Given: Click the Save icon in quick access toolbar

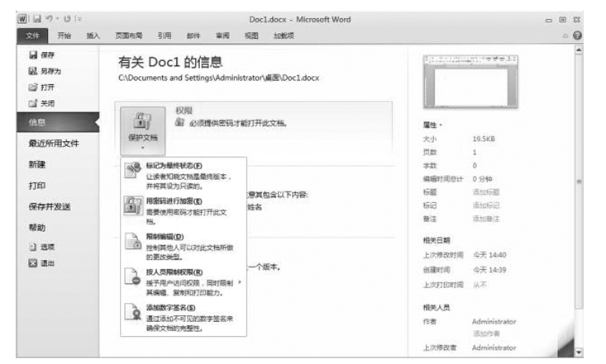Looking at the screenshot, I should click(36, 18).
